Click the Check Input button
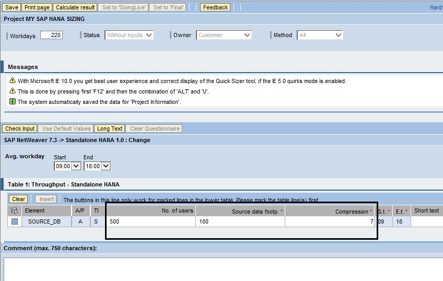The width and height of the screenshot is (443, 281). tap(20, 128)
